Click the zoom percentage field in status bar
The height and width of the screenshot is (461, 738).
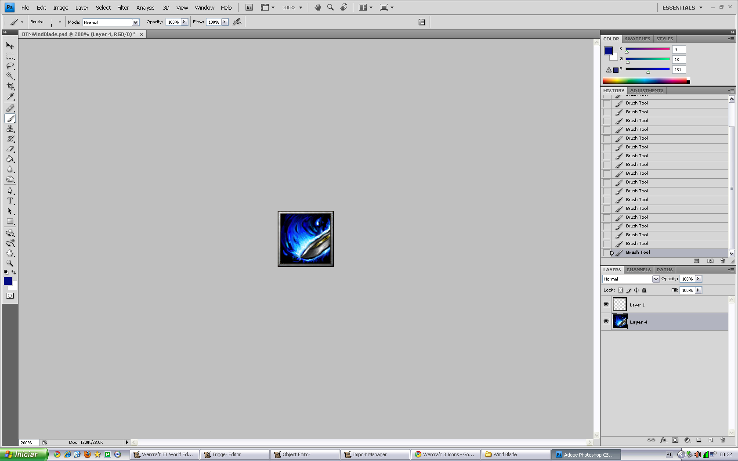pos(29,443)
